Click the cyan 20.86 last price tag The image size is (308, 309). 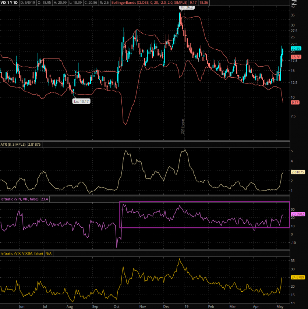click(296, 49)
